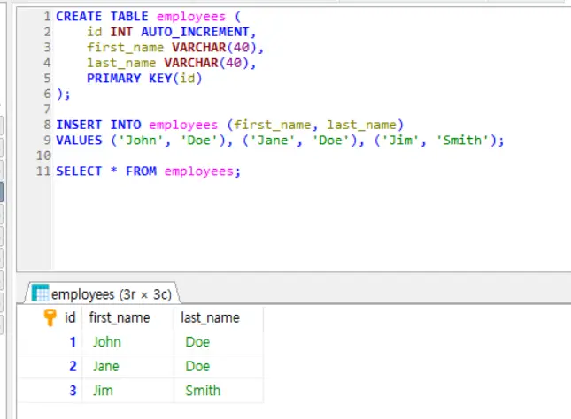
Task: Click AUTO_INCREMENT in the query editor
Action: pos(195,32)
